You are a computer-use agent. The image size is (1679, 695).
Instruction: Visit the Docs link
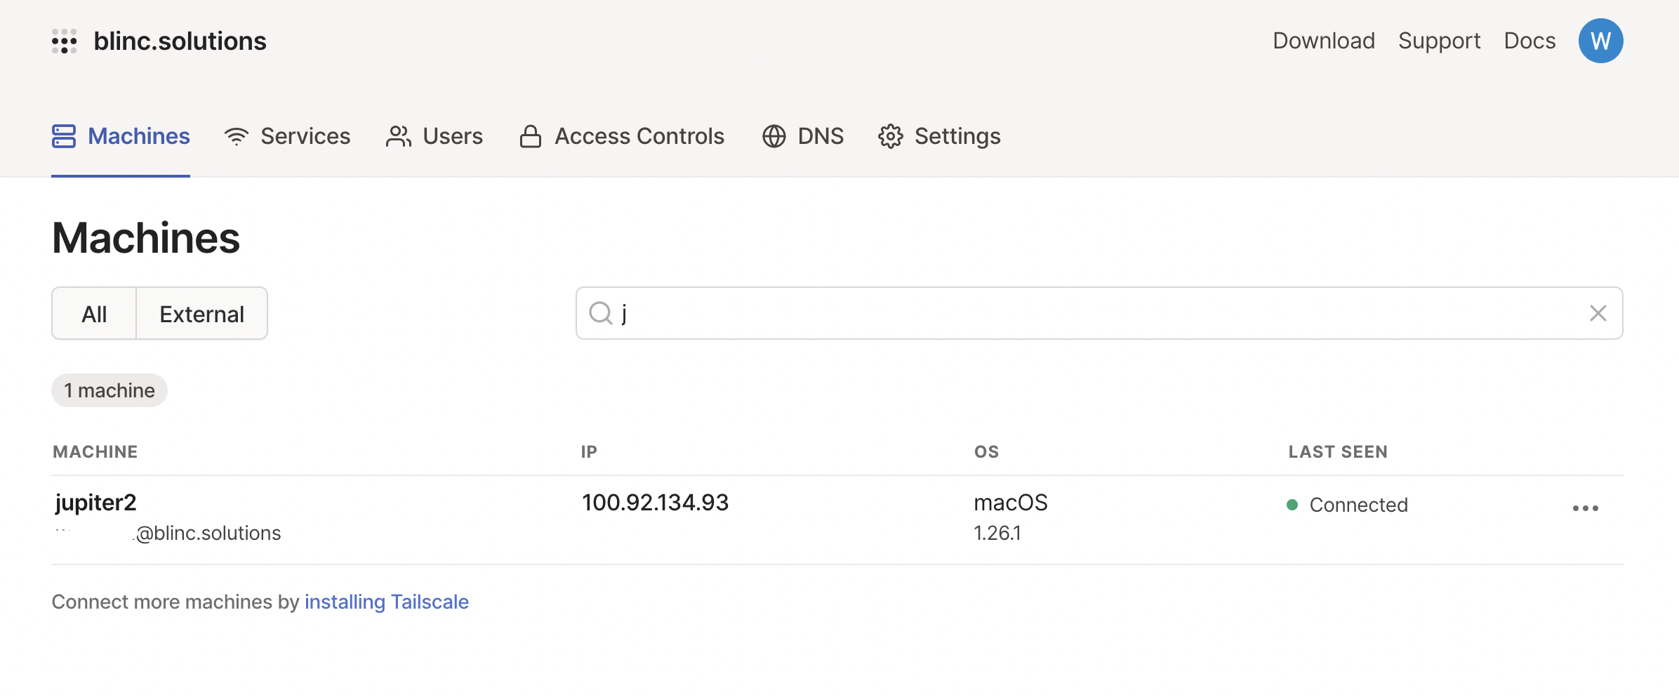(x=1529, y=41)
